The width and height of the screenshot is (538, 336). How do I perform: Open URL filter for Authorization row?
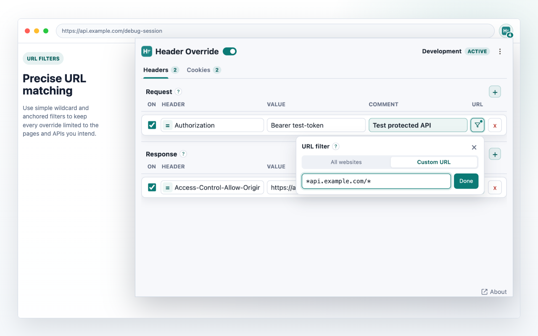click(477, 125)
